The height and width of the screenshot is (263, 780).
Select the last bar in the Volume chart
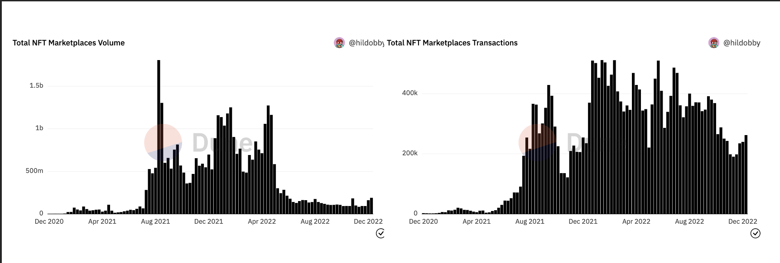coord(371,206)
